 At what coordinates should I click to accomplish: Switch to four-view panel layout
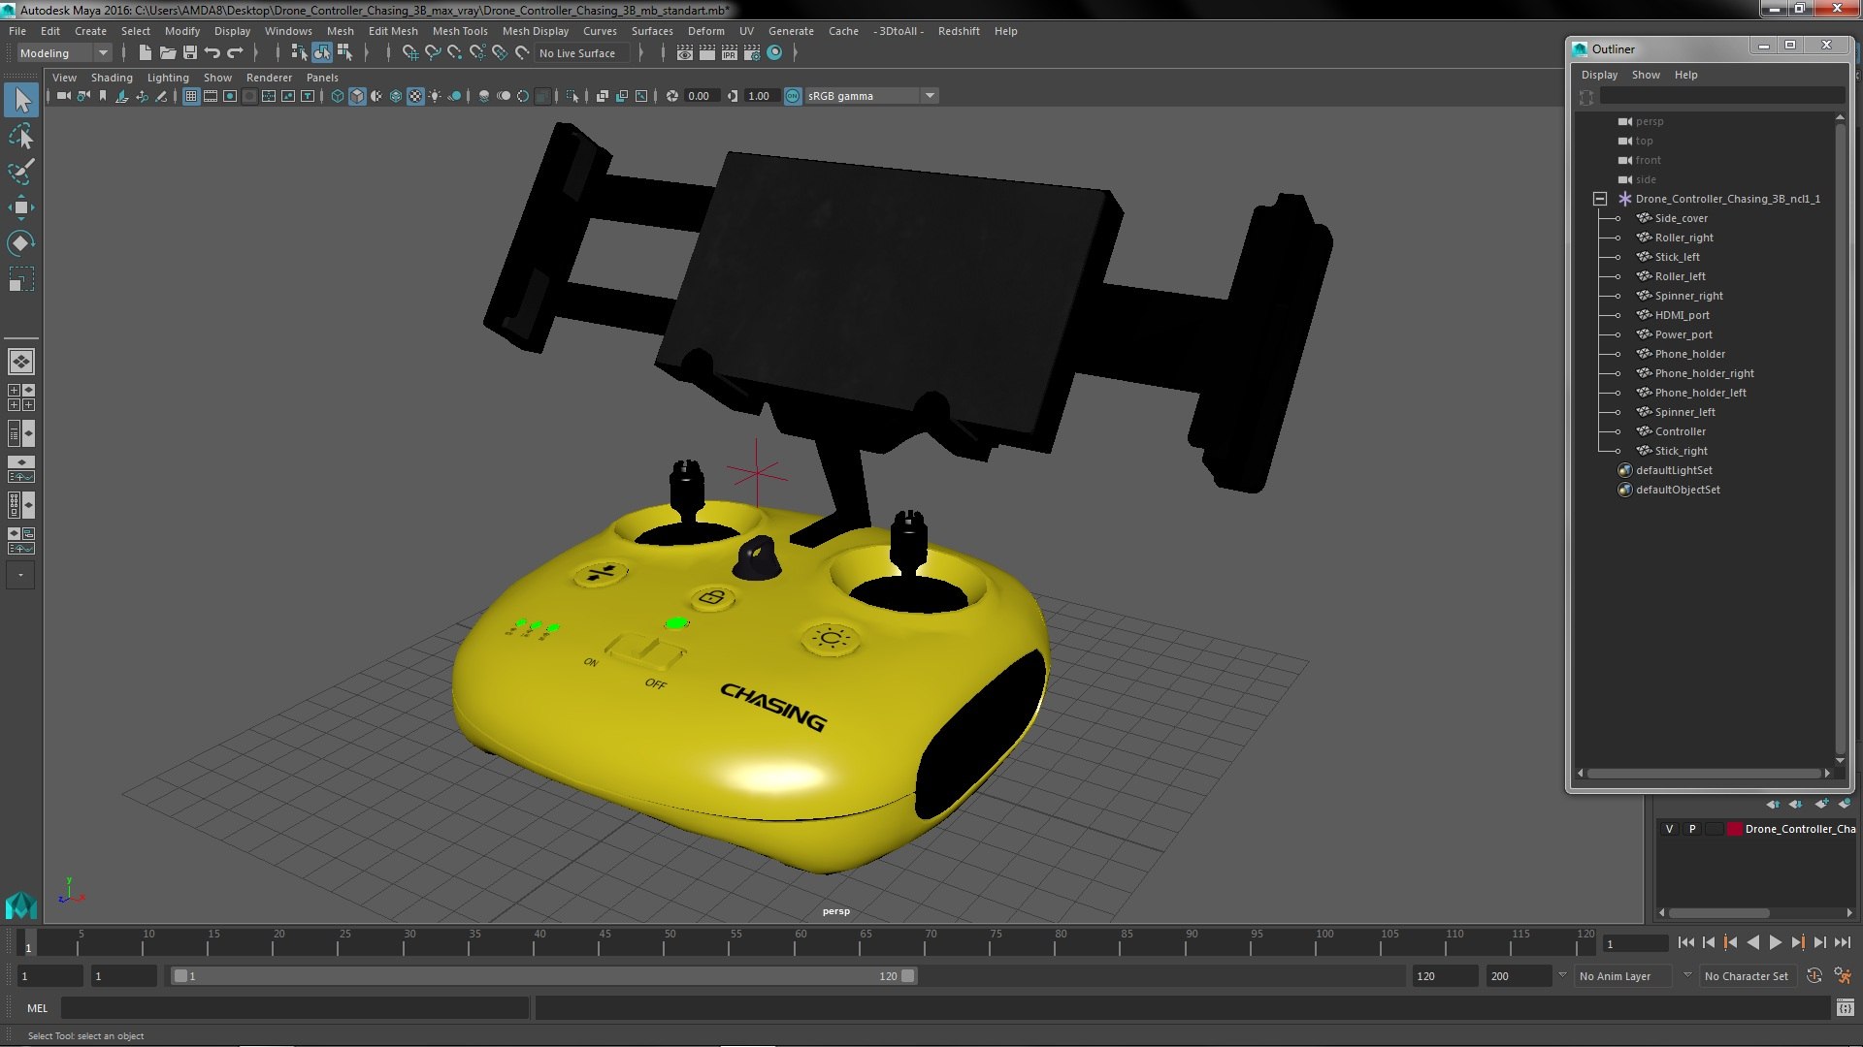pos(21,397)
